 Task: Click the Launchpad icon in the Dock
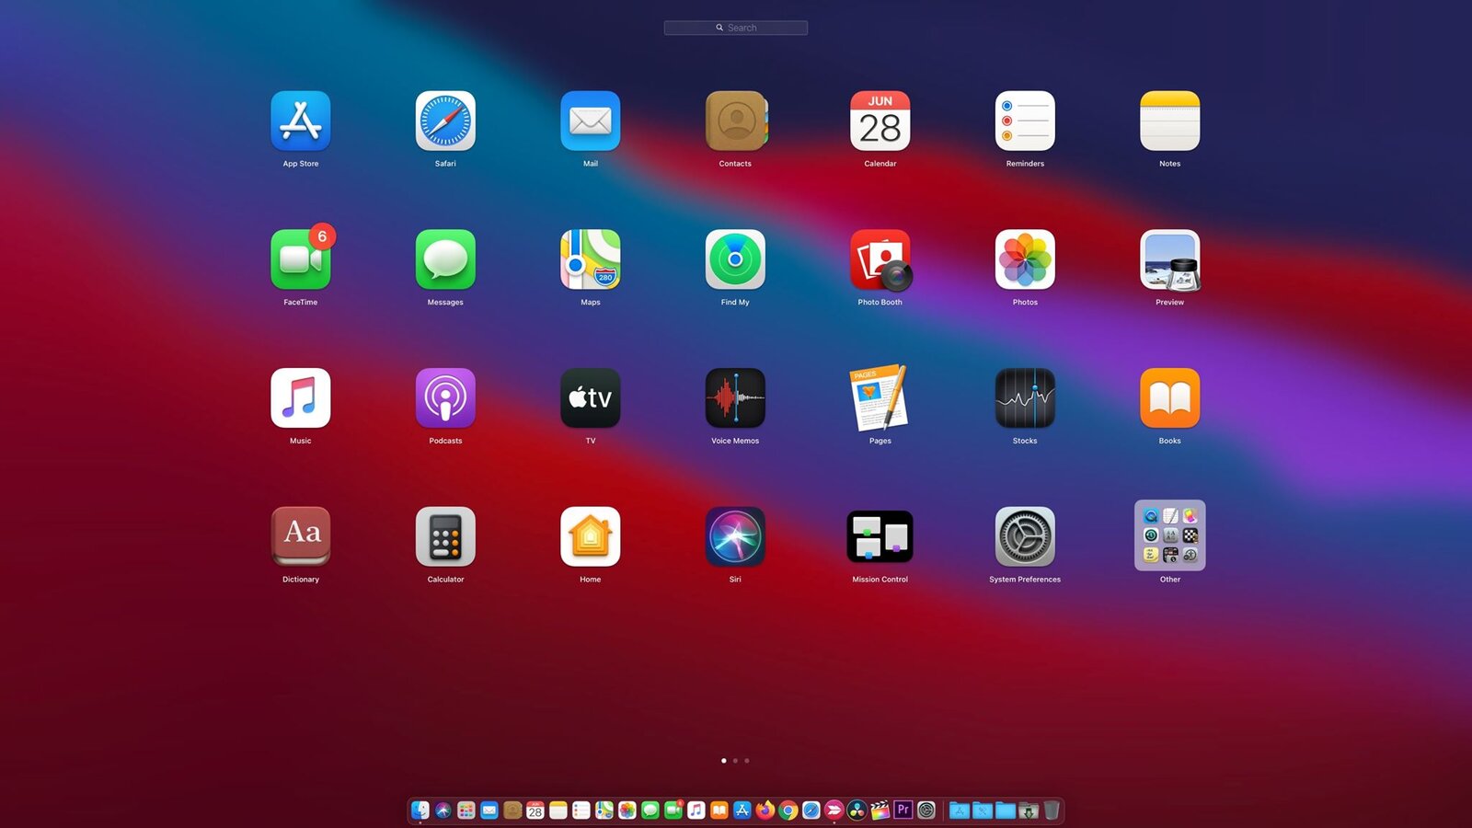(x=466, y=810)
